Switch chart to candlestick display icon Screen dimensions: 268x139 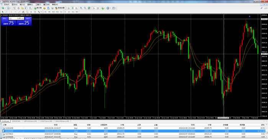pos(73,8)
